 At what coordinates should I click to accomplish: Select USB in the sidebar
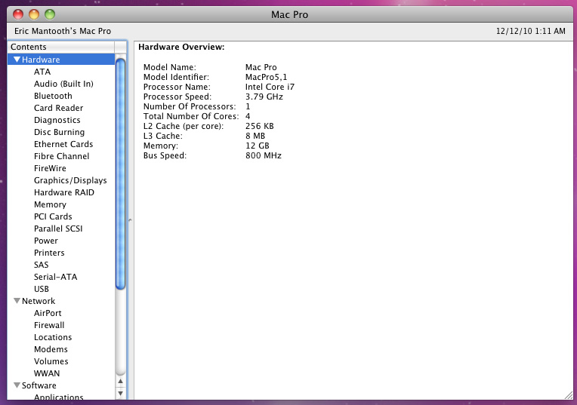coord(42,289)
